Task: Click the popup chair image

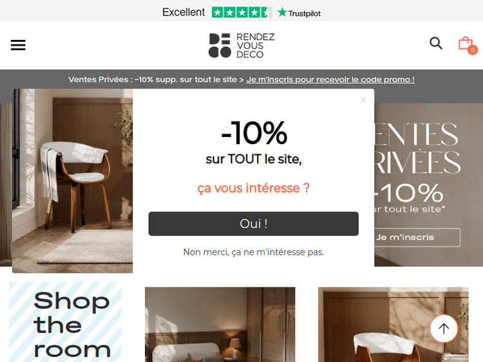Action: point(72,181)
